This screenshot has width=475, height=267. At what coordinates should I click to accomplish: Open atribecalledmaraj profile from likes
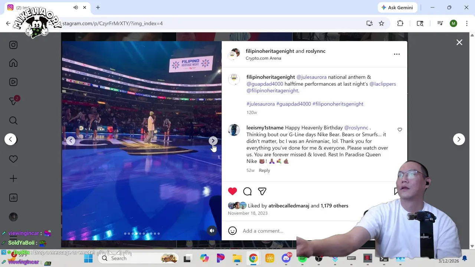(289, 205)
